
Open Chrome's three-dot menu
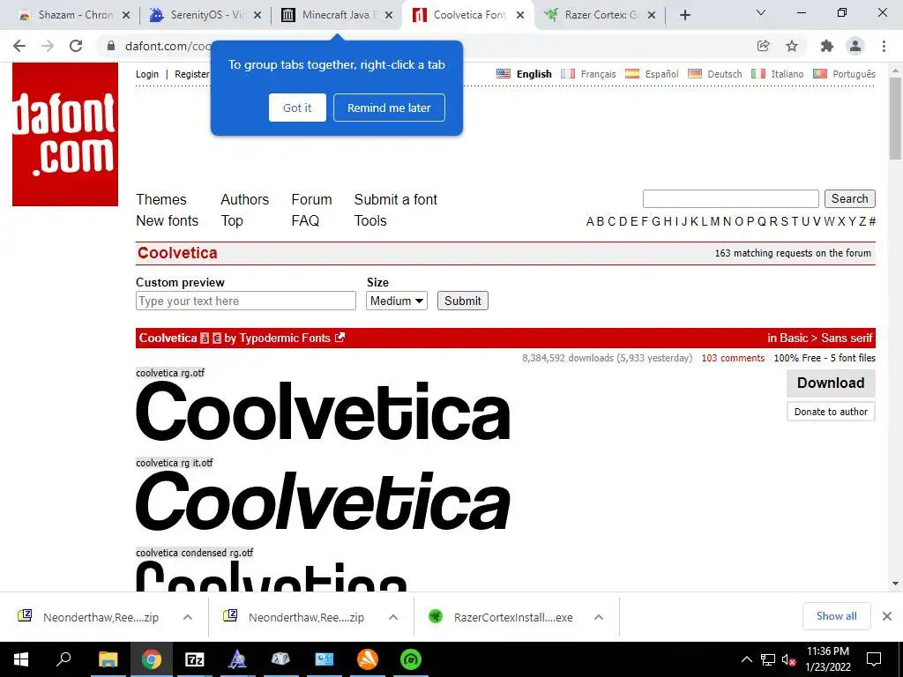pyautogui.click(x=884, y=46)
